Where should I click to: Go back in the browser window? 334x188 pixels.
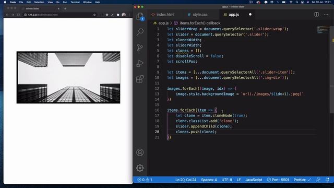pyautogui.click(x=7, y=15)
